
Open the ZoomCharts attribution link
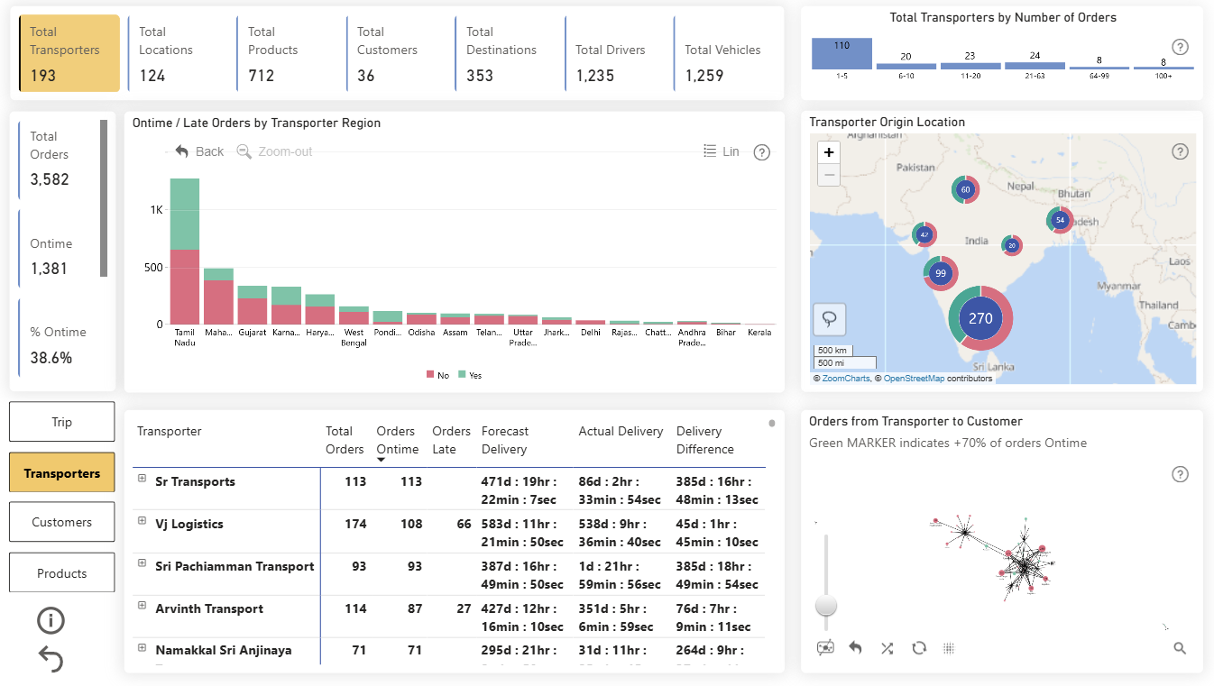[846, 379]
